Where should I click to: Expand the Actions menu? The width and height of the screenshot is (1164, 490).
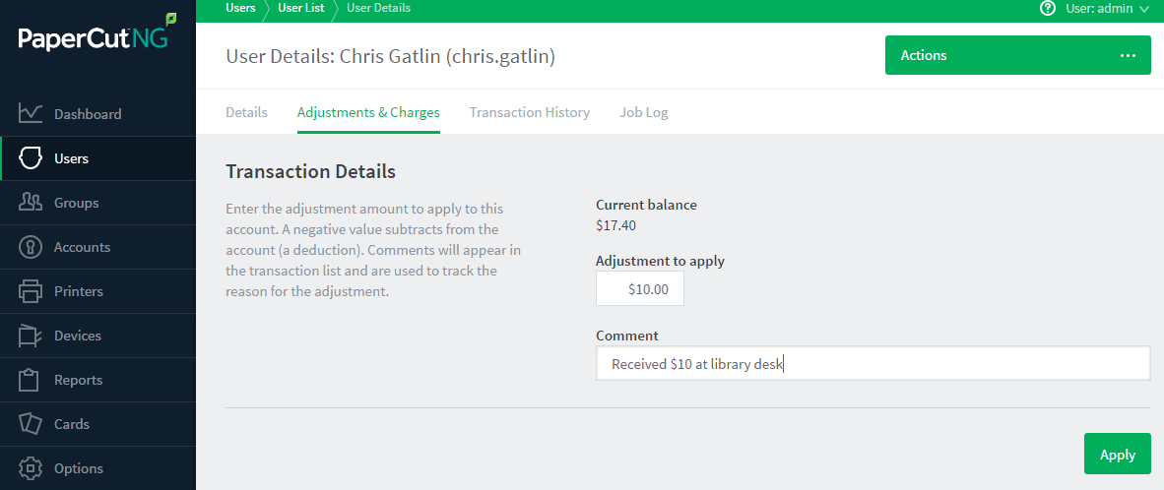tap(1017, 56)
